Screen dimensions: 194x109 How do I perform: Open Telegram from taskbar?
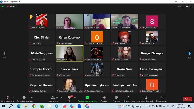coord(56,106)
